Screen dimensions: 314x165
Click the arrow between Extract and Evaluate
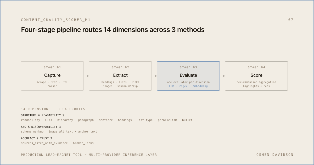(154, 76)
